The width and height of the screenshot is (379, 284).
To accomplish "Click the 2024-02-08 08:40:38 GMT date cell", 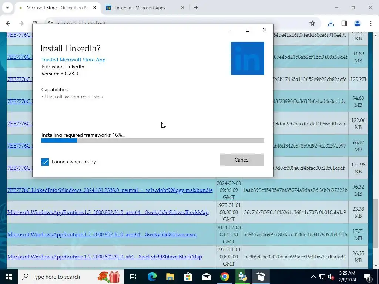I will 229,235.
